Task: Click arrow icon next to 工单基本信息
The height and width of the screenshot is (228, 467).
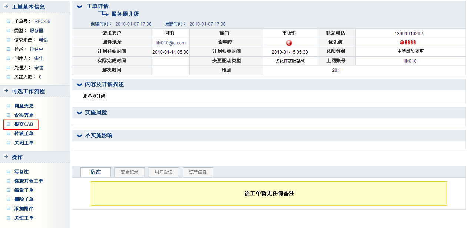Action: 6,7
